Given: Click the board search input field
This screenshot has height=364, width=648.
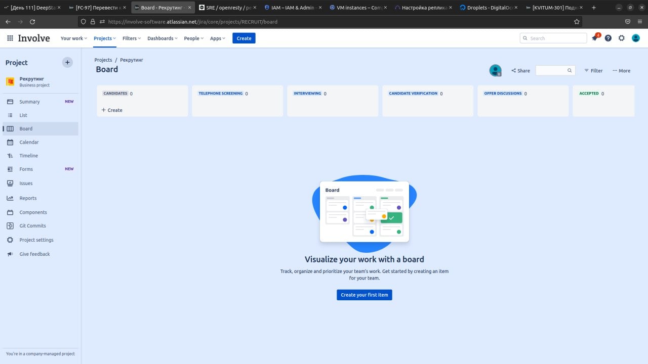Looking at the screenshot, I should (555, 70).
